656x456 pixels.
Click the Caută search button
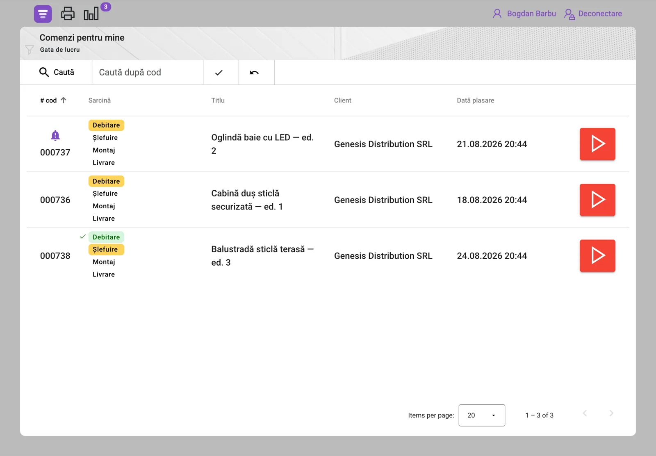[x=56, y=72]
